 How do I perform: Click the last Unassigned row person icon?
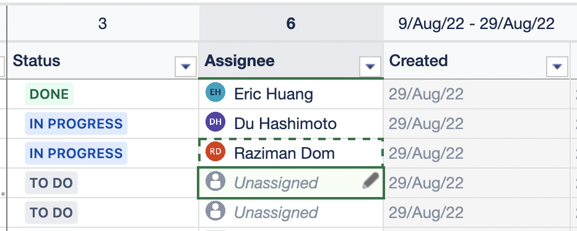[x=215, y=211]
